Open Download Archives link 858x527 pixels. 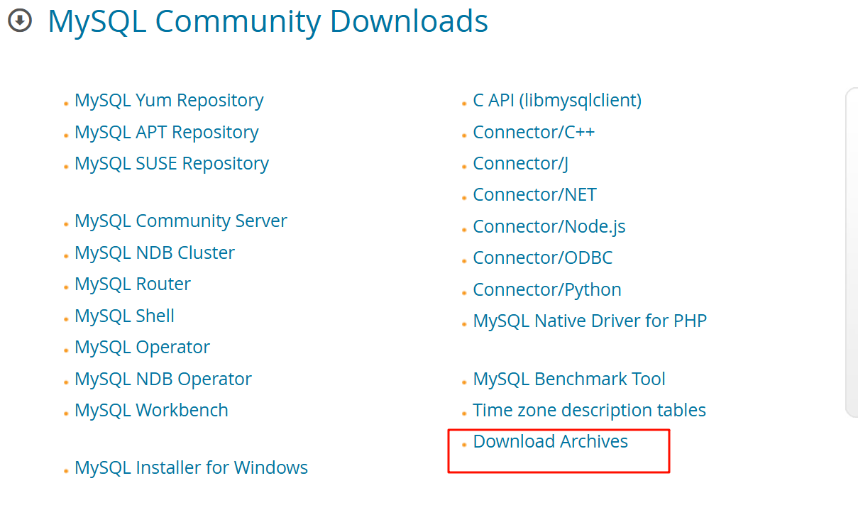(550, 442)
